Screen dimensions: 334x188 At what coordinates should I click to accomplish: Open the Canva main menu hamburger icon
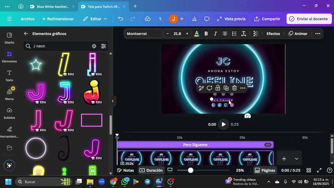coord(9,19)
